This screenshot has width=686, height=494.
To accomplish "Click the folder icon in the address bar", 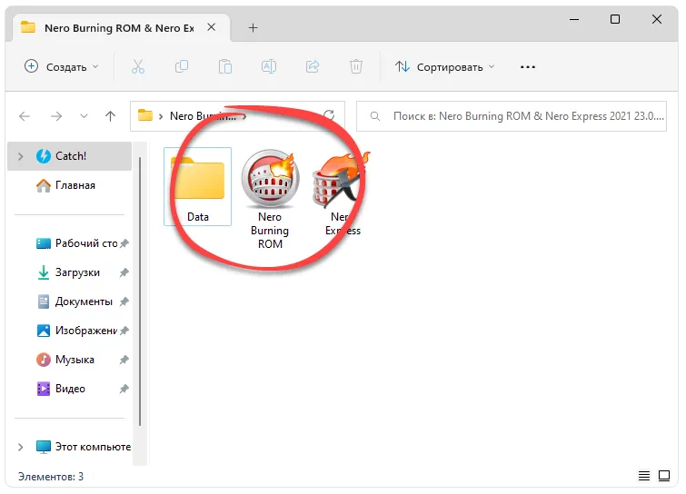I will click(x=145, y=116).
